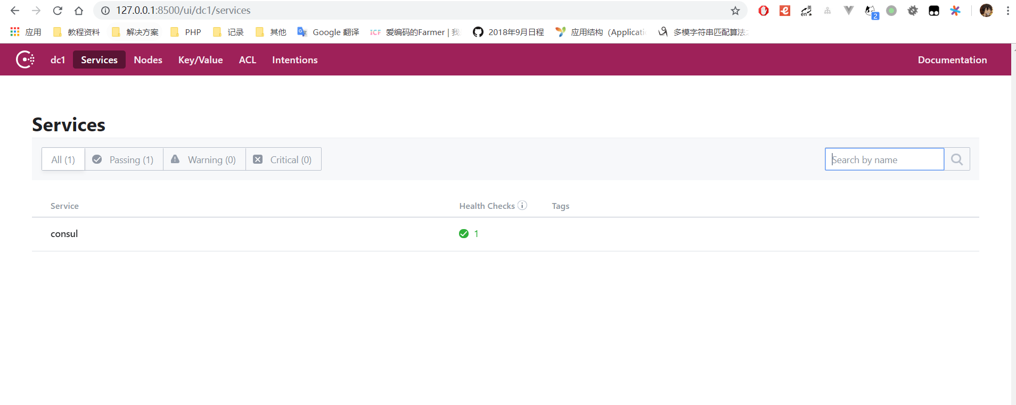This screenshot has height=405, width=1016.
Task: Open the Chrome apps grid shortcut
Action: pyautogui.click(x=15, y=32)
